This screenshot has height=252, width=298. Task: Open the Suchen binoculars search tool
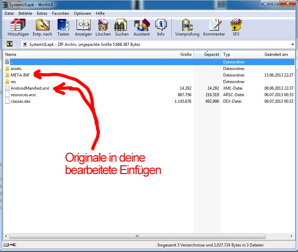click(120, 25)
